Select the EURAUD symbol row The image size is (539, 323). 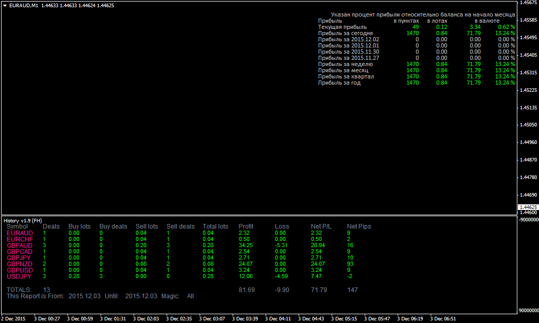[x=20, y=233]
